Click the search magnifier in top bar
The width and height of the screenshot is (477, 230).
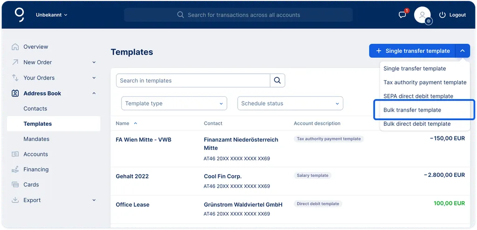(x=180, y=15)
